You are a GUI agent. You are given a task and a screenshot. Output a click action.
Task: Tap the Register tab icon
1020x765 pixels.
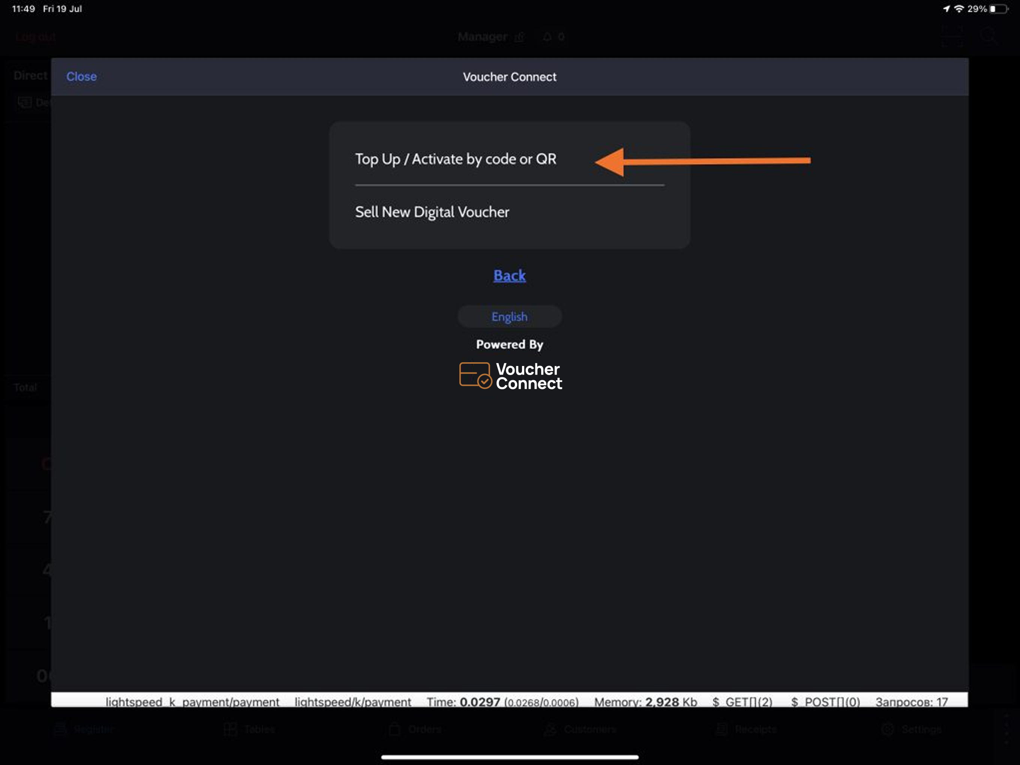[61, 729]
